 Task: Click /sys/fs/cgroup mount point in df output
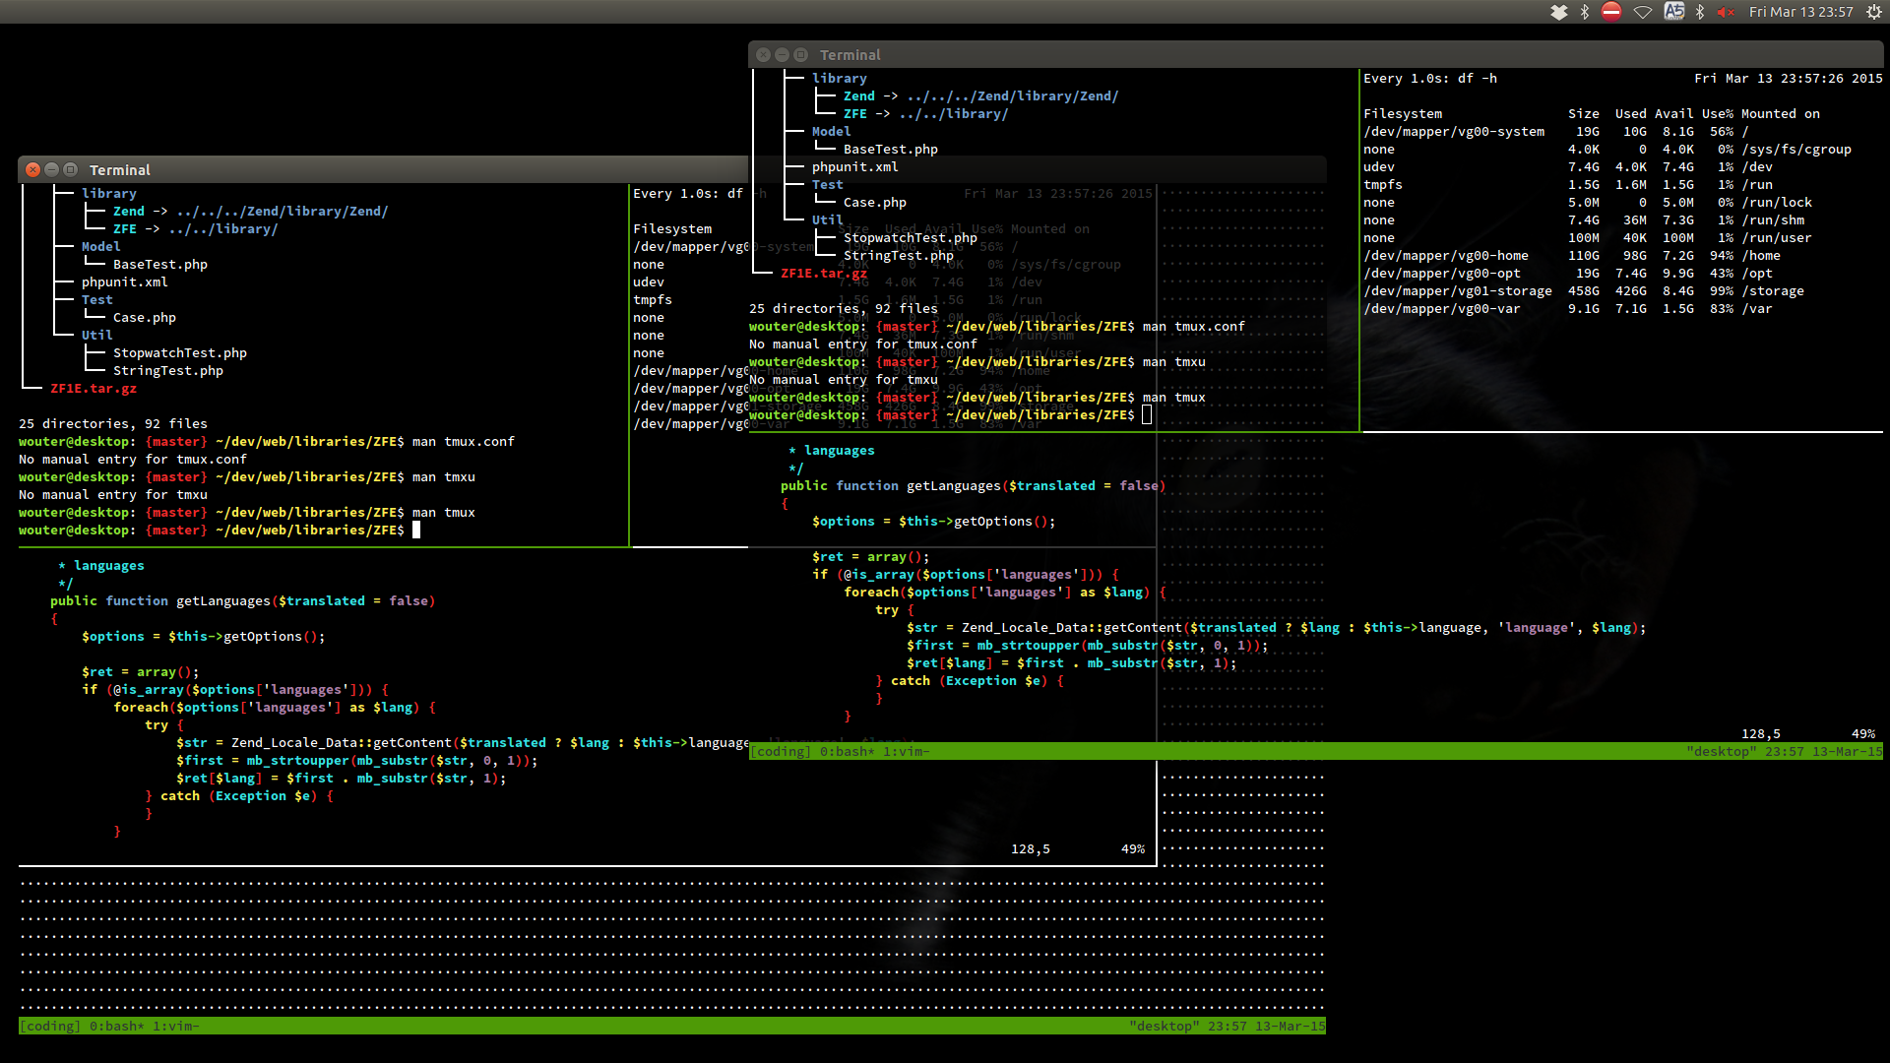point(1796,150)
